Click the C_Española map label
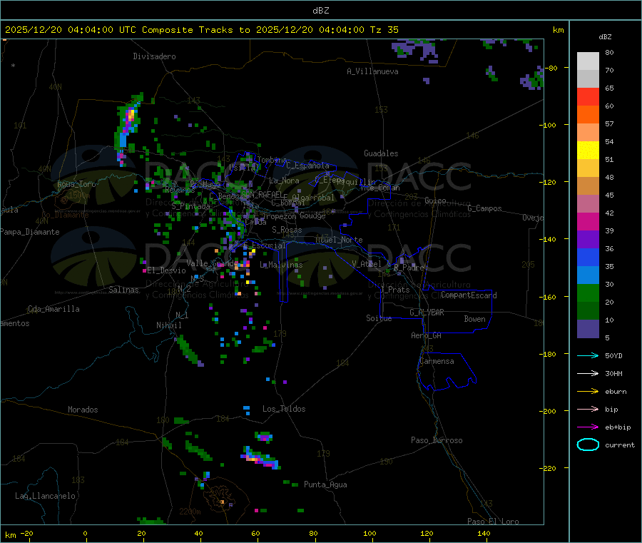This screenshot has height=543, width=642. point(307,166)
